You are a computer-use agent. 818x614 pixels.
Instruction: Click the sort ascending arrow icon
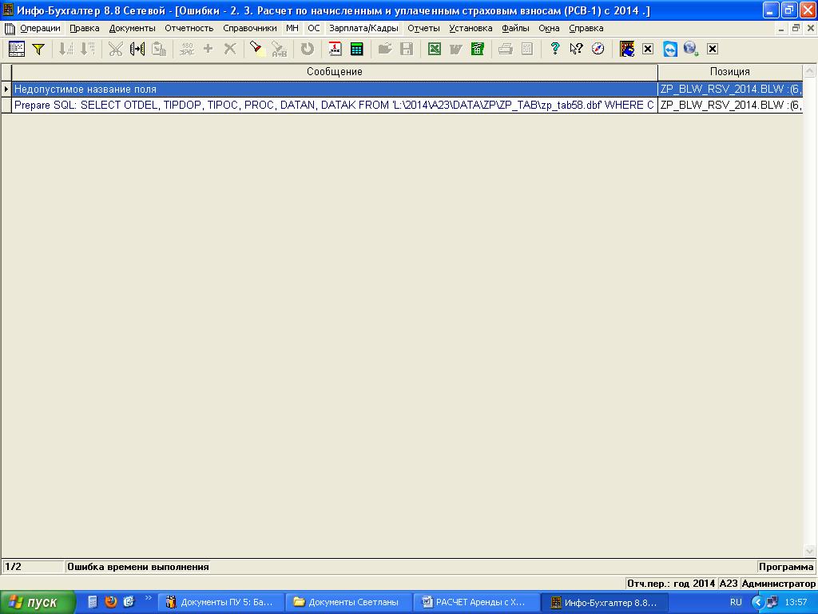coord(66,49)
